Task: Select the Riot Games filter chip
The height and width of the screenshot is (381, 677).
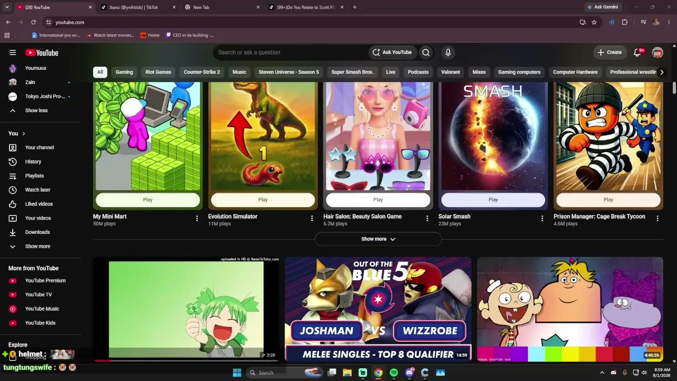Action: (x=158, y=72)
